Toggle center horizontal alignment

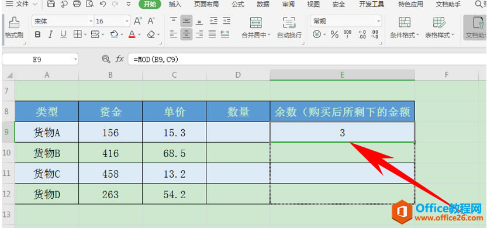[x=186, y=34]
